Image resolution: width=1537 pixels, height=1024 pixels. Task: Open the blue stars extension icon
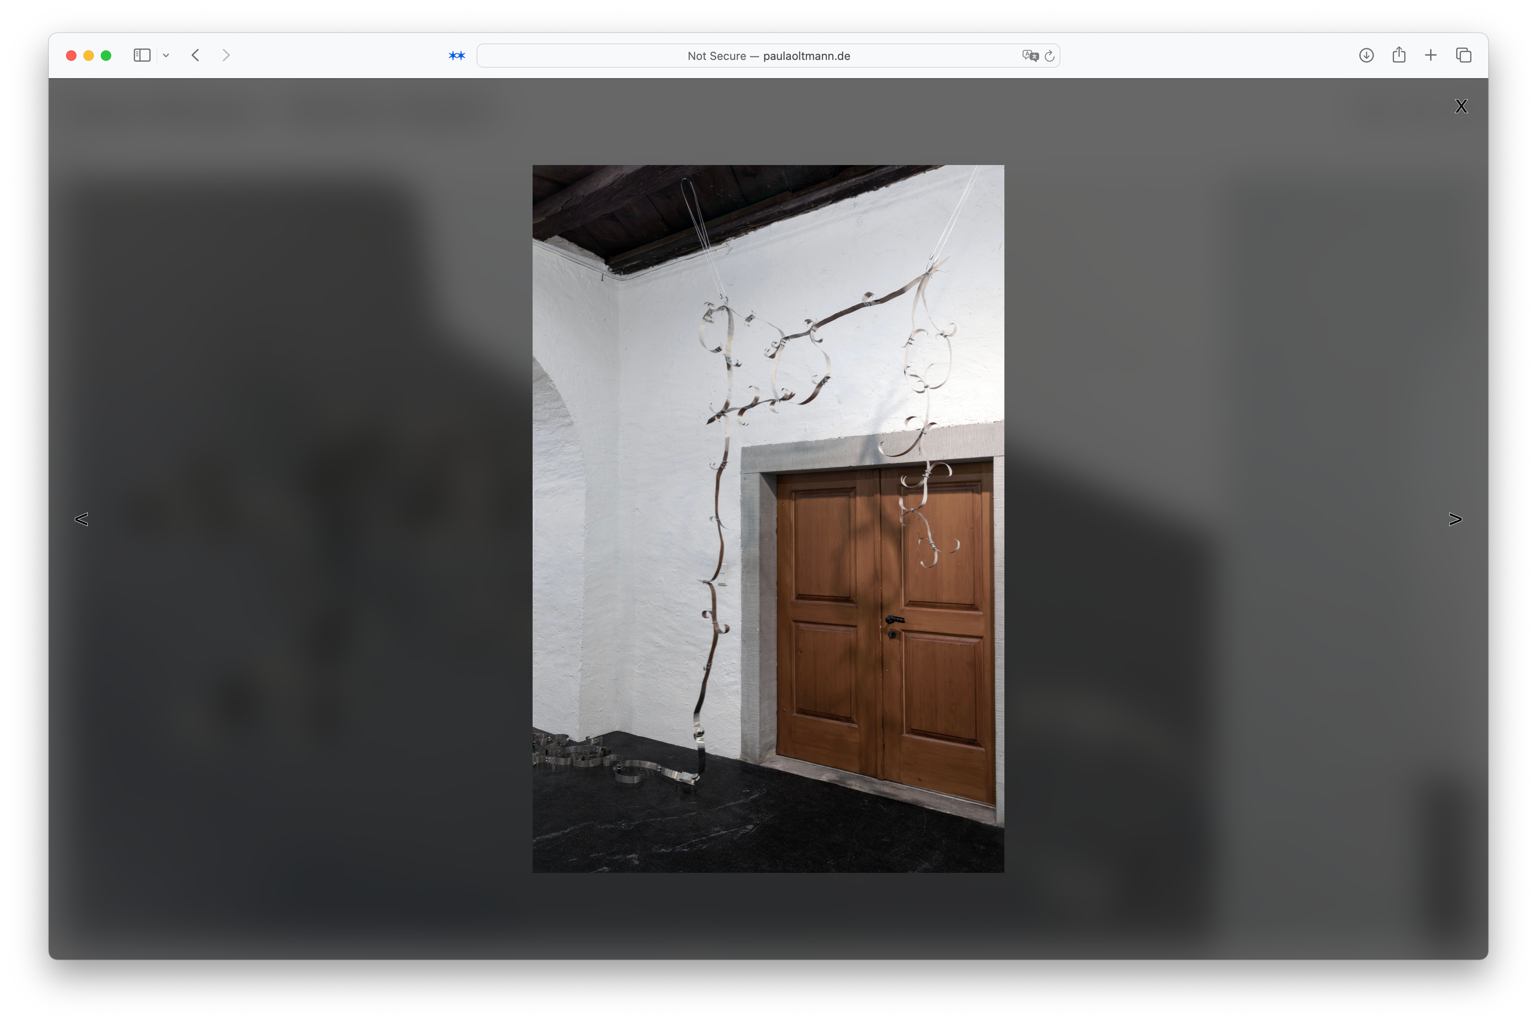(457, 56)
